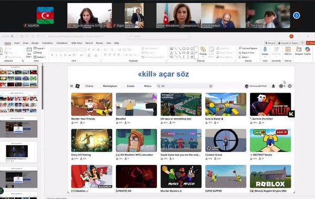Show next participants with blue arrow button

coord(296,15)
